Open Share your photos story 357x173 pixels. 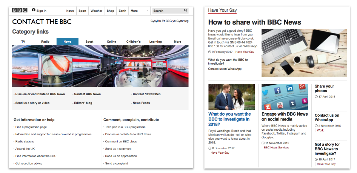pos(324,88)
